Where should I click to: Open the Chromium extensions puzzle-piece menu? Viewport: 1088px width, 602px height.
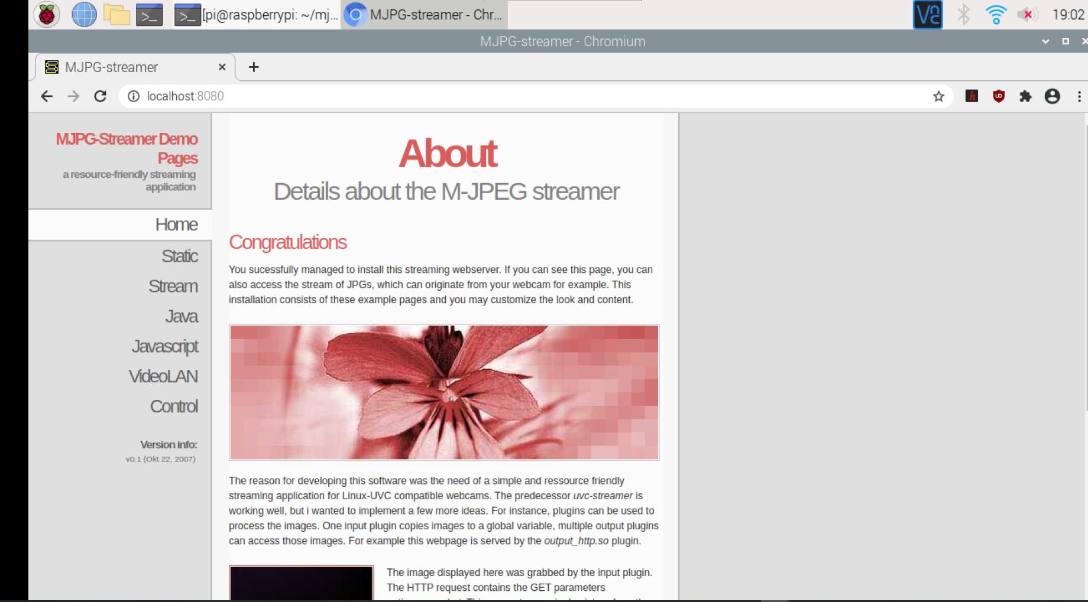(x=1026, y=95)
